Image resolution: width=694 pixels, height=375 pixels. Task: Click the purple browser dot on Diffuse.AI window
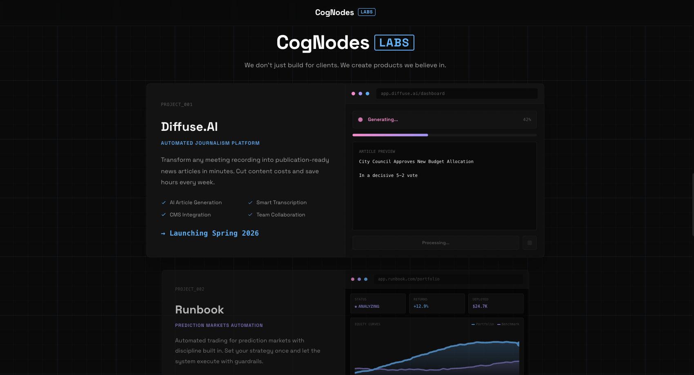(x=360, y=93)
